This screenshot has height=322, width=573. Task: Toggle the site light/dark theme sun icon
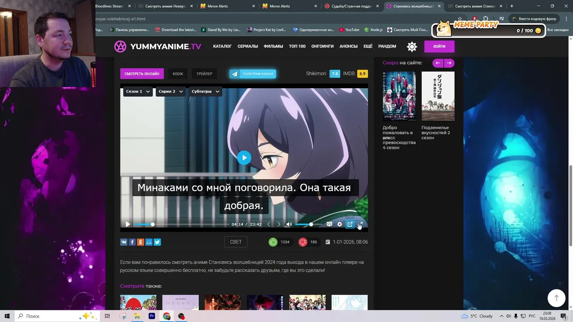point(412,47)
